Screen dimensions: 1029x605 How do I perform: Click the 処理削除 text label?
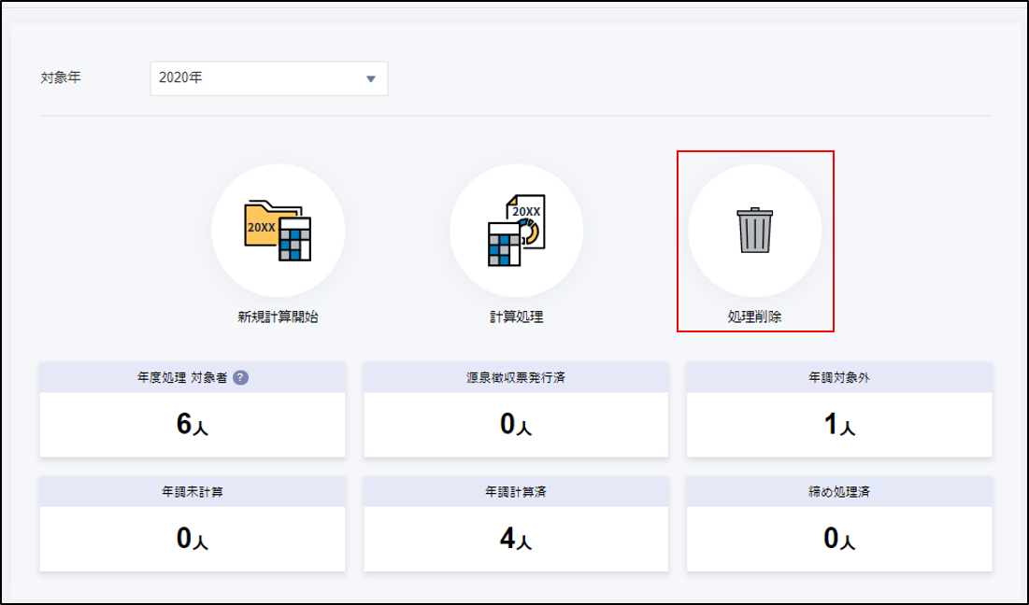coord(754,317)
